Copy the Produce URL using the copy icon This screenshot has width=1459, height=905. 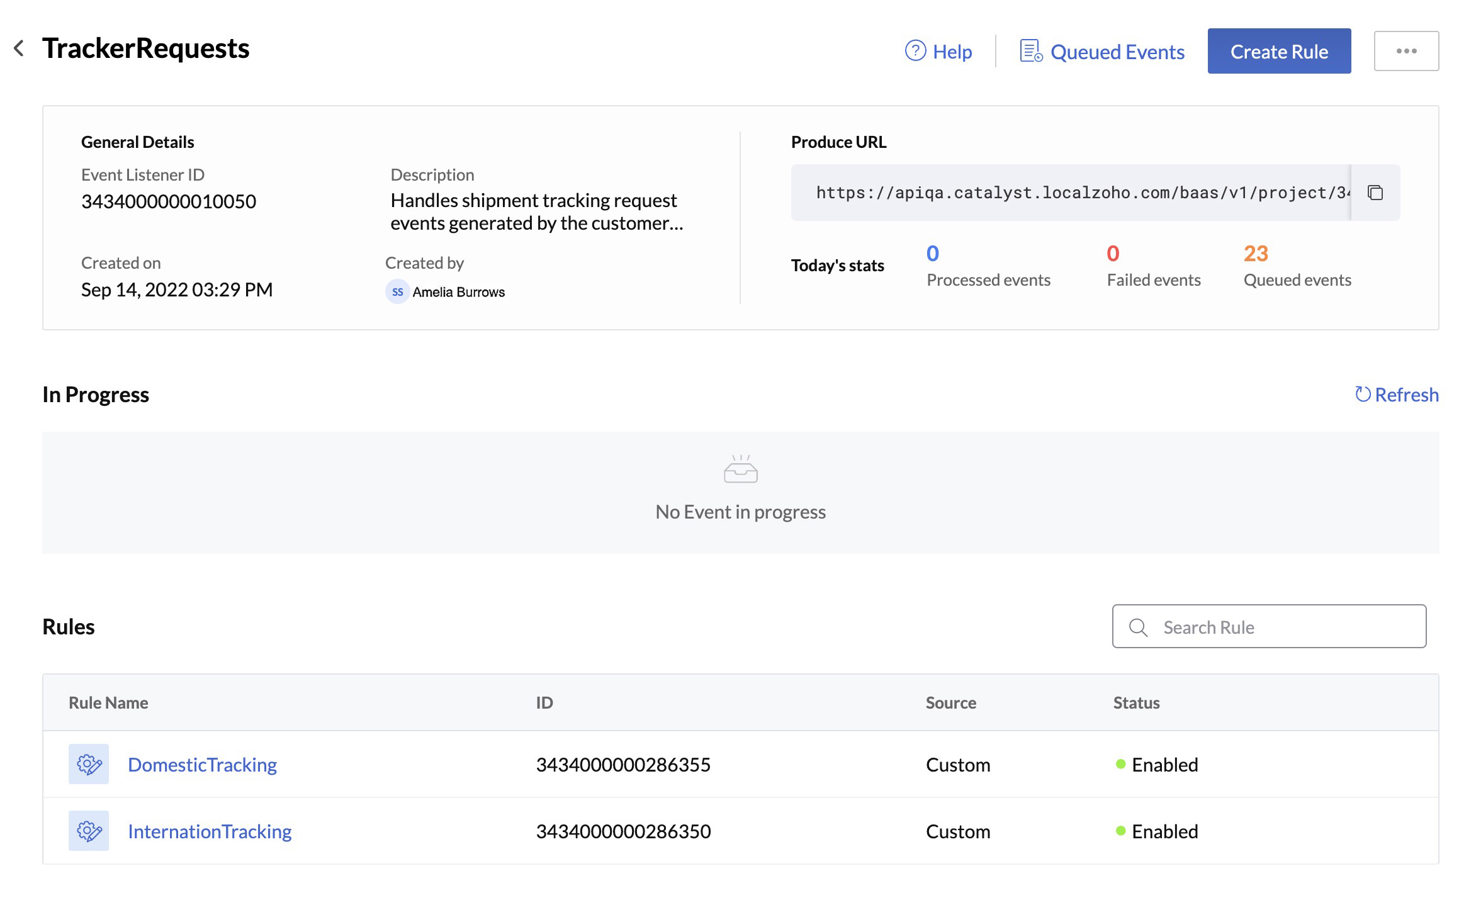(1375, 193)
